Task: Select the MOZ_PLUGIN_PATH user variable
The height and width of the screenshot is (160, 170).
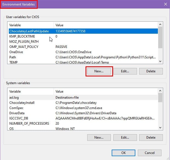Action: tap(83, 42)
